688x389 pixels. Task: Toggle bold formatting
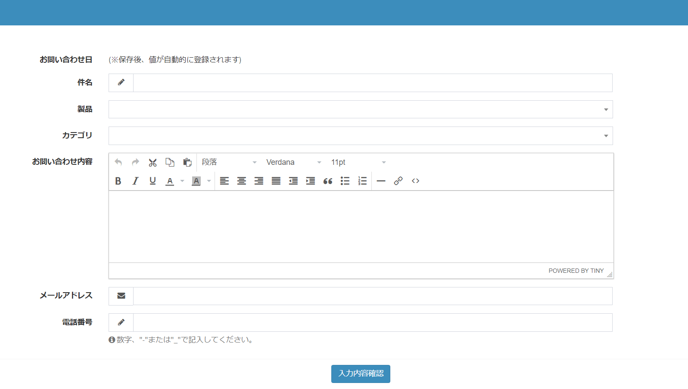[118, 181]
